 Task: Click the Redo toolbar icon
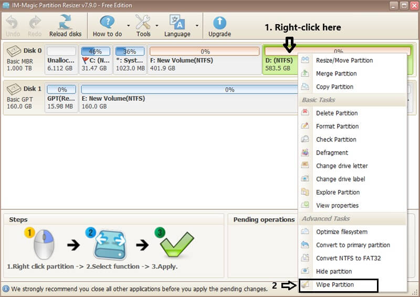35,23
